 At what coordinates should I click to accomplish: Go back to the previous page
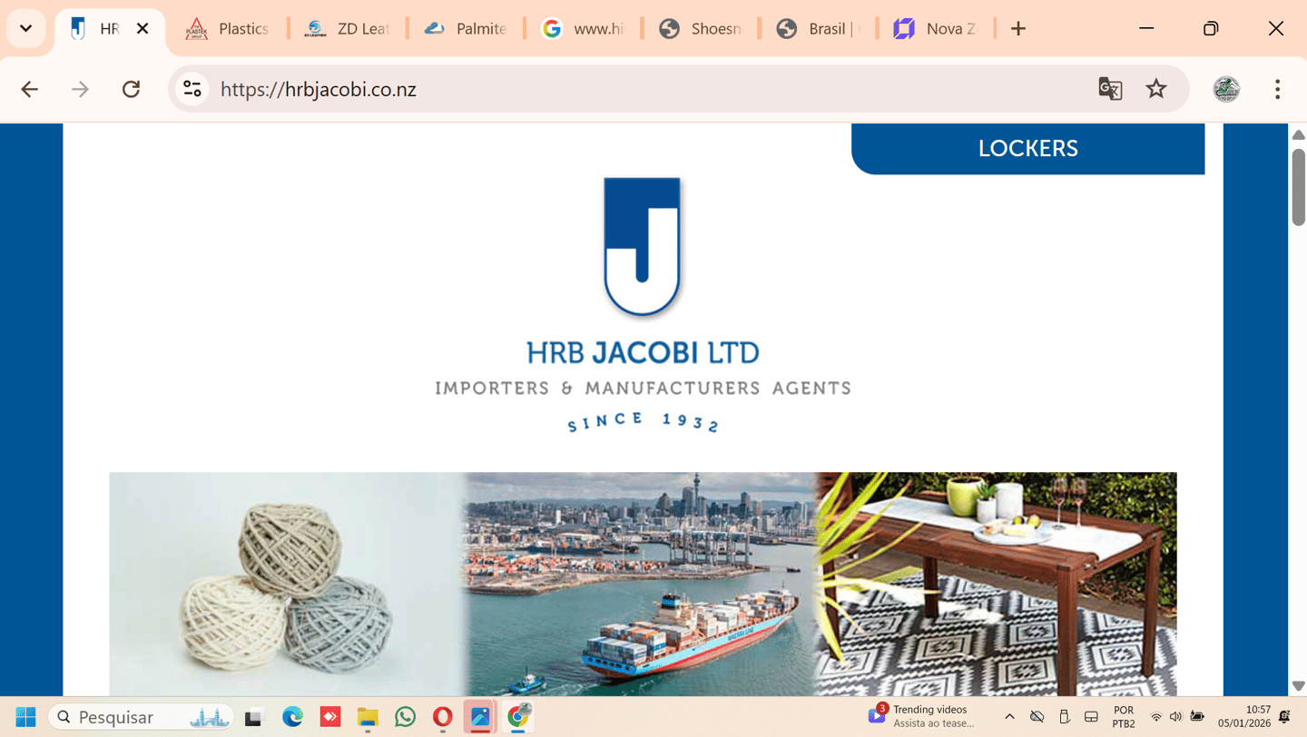[30, 89]
